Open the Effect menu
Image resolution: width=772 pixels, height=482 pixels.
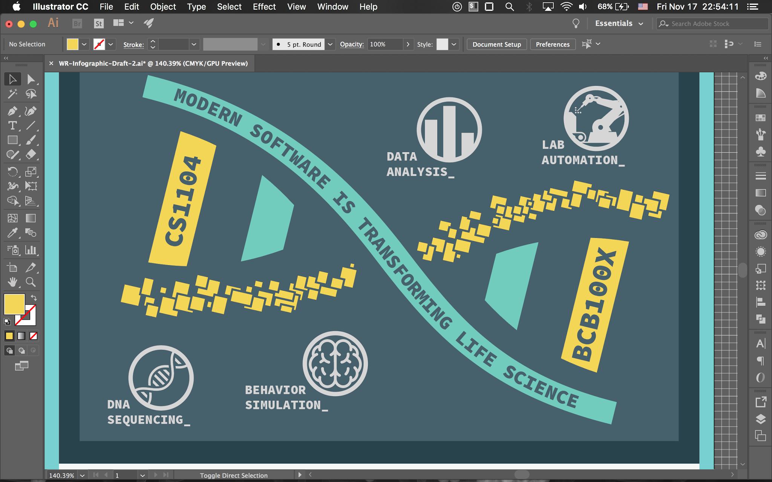[264, 7]
